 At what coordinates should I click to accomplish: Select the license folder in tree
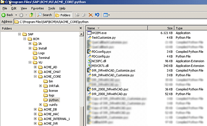[x=53, y=90]
